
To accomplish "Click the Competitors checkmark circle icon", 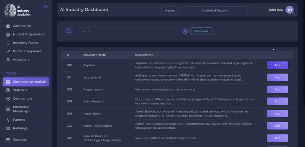I will [x=8, y=99].
